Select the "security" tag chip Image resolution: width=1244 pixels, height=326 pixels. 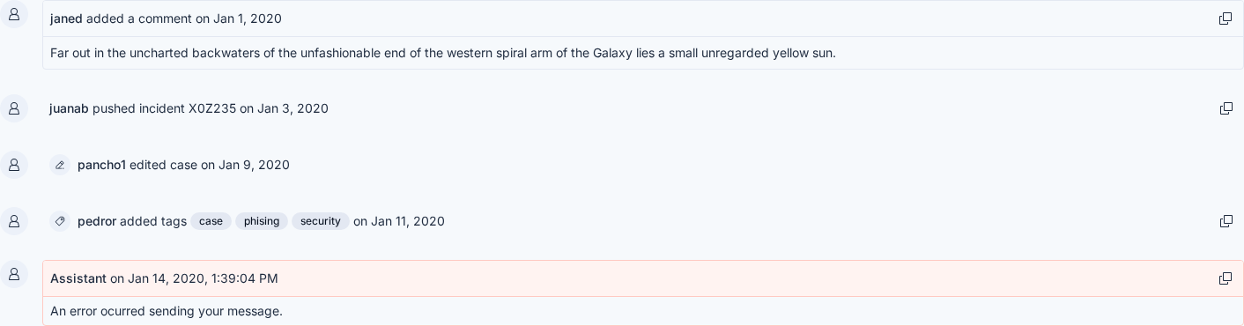[321, 221]
